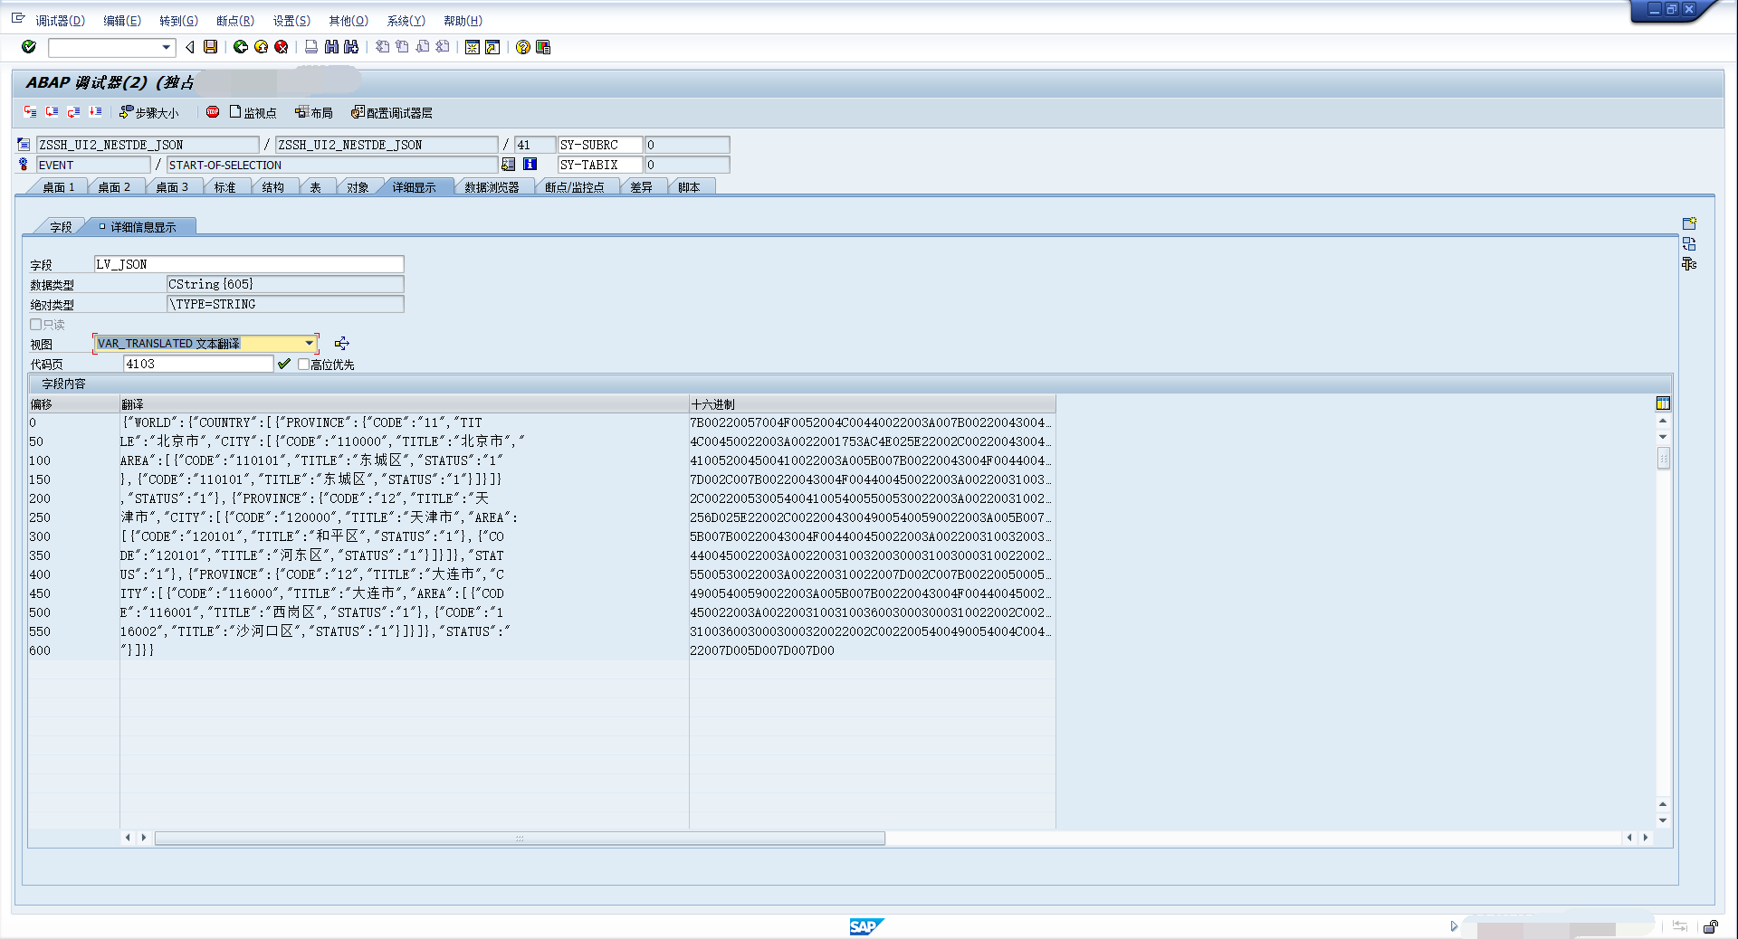Click the navigate-to-source icon beside START-OF-SELECTION
The height and width of the screenshot is (939, 1738).
[509, 165]
